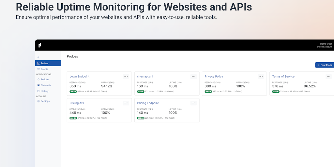This screenshot has height=167, width=334.
Task: Click the Probes chart icon in sidebar
Action: [38, 63]
